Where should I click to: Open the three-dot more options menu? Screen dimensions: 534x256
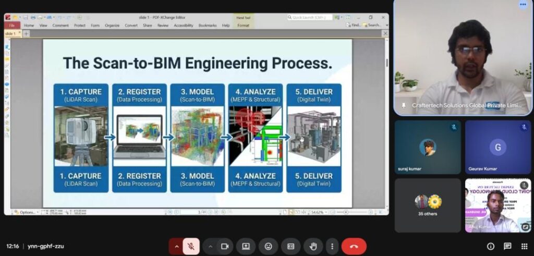[x=332, y=246]
